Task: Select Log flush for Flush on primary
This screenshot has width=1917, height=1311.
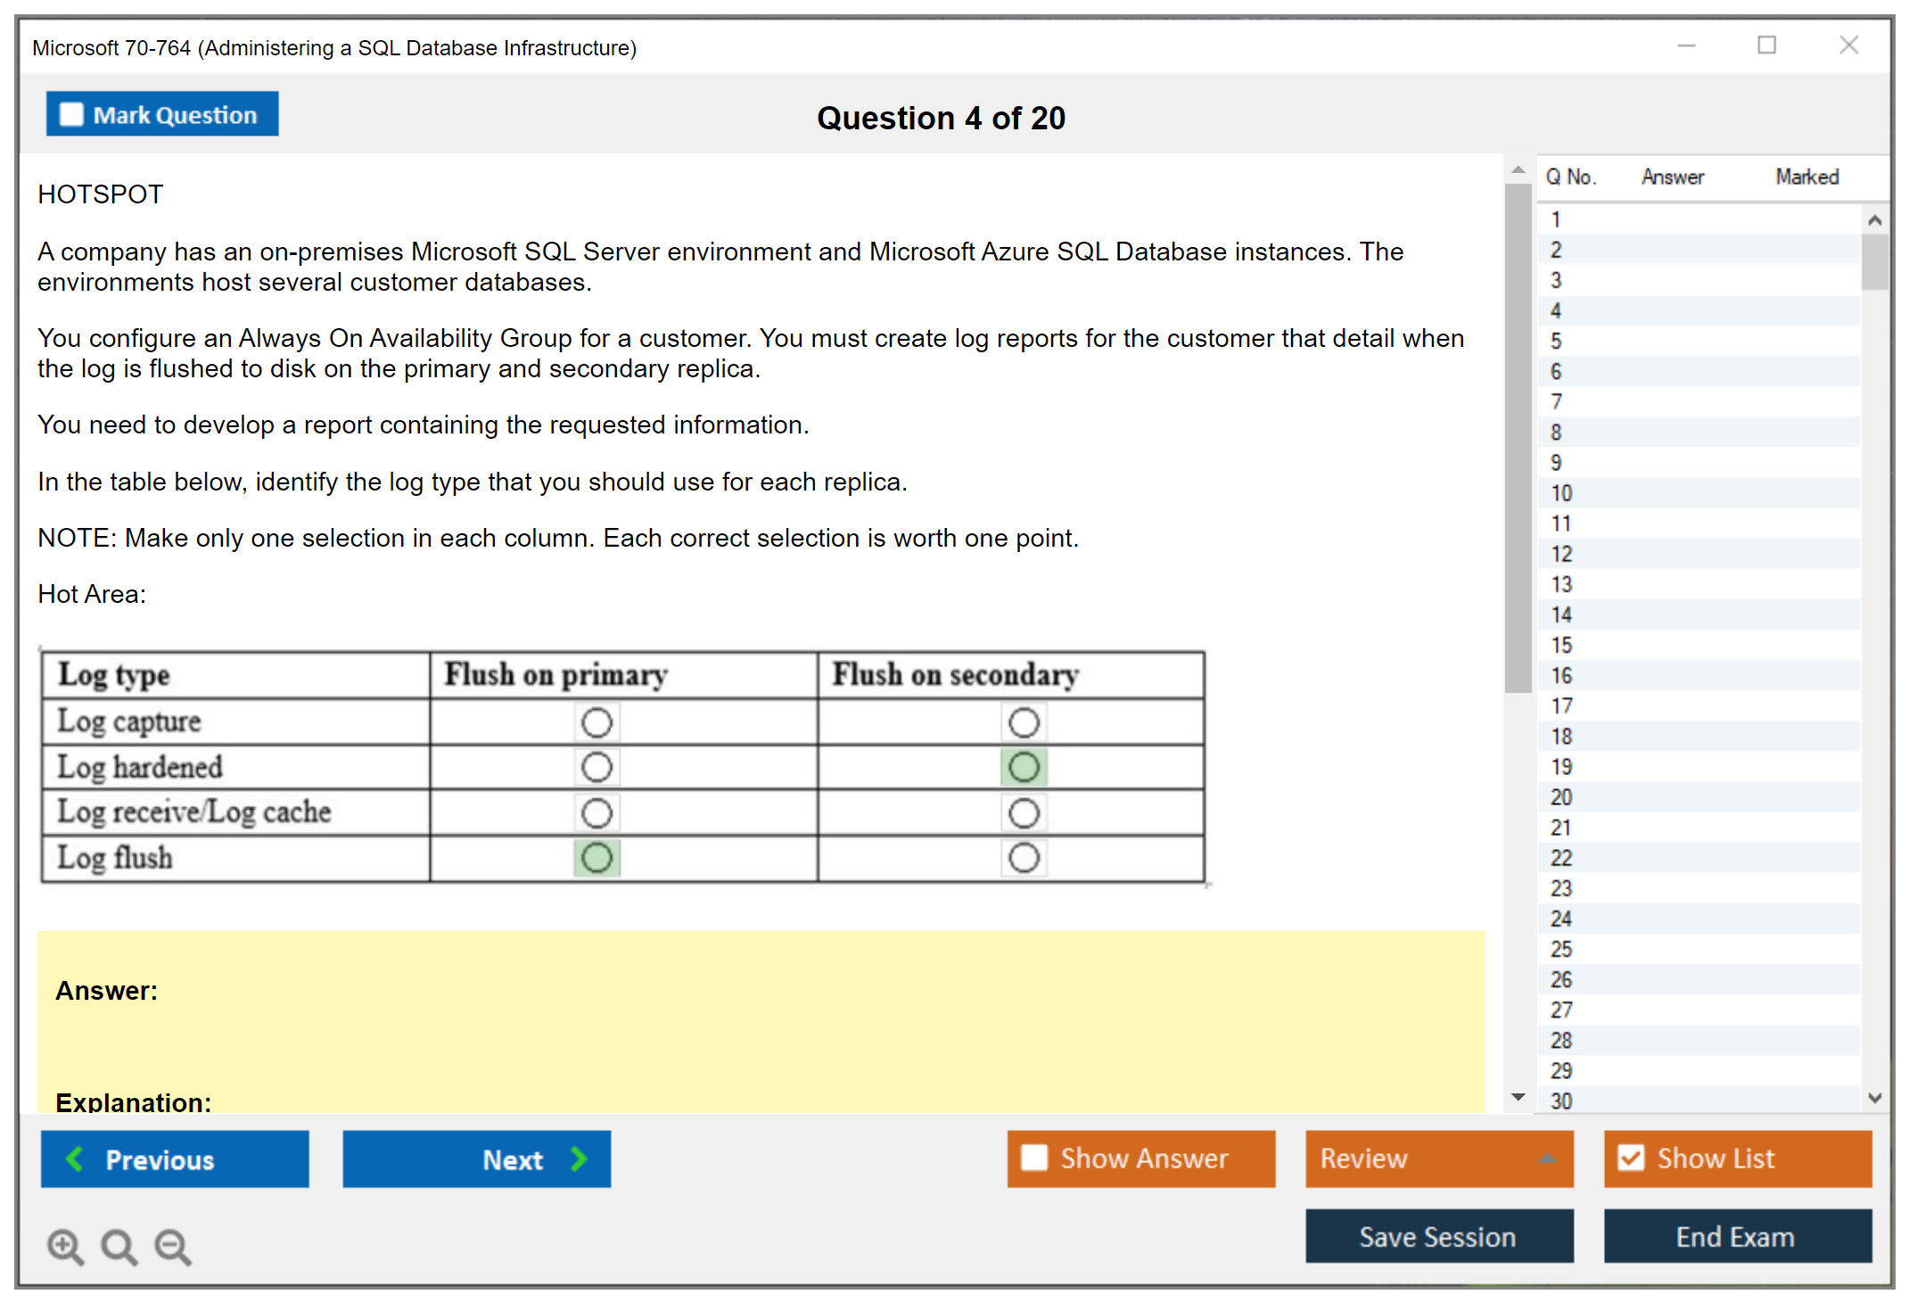Action: 596,858
